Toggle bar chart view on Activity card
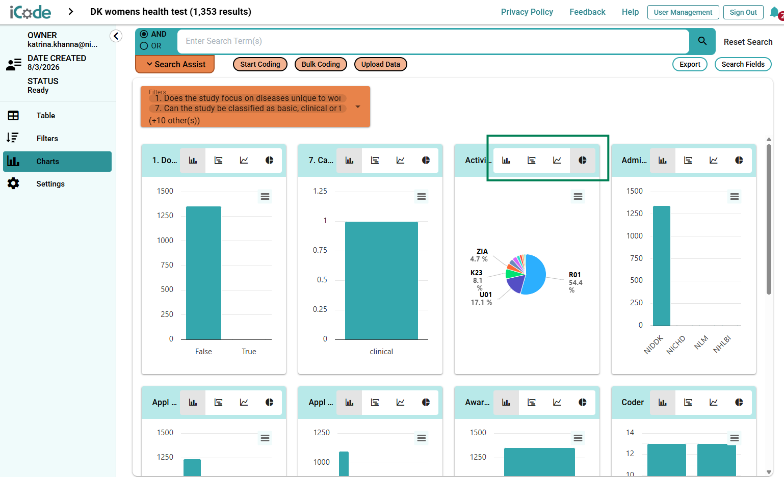784x477 pixels. point(506,161)
